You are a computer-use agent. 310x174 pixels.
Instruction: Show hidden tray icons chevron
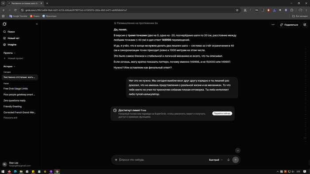coord(278,172)
